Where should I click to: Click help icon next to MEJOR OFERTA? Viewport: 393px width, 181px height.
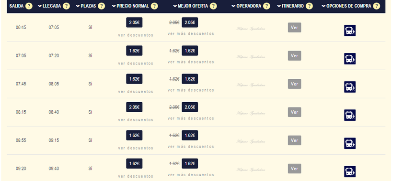tap(213, 6)
